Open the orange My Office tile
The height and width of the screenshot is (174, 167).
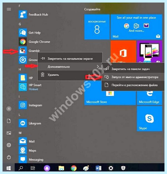click(x=123, y=52)
